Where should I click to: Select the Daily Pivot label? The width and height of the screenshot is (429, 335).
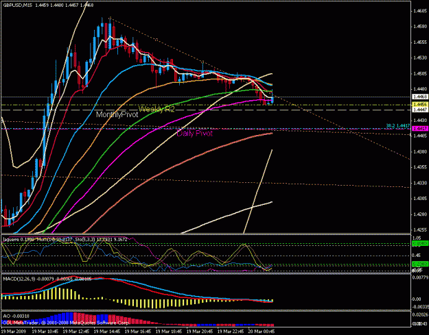[x=194, y=133]
